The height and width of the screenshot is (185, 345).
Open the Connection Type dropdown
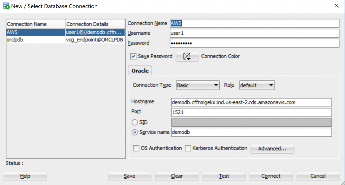click(x=197, y=85)
